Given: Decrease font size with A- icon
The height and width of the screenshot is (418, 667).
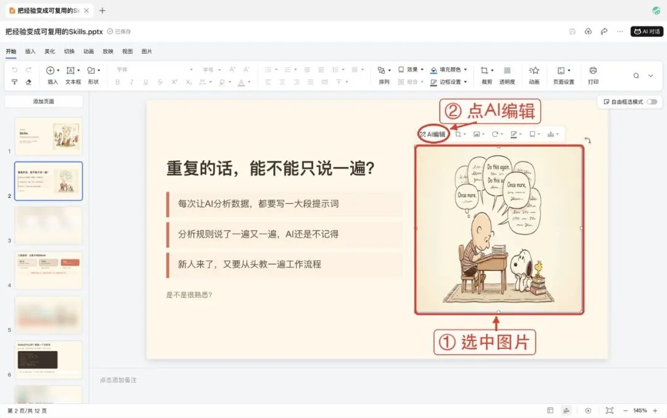Looking at the screenshot, I should [x=246, y=70].
